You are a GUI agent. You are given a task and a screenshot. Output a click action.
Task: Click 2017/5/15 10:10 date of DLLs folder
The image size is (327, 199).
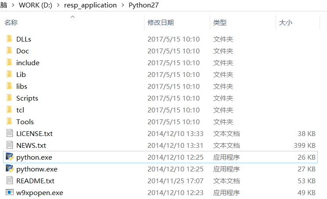[173, 39]
